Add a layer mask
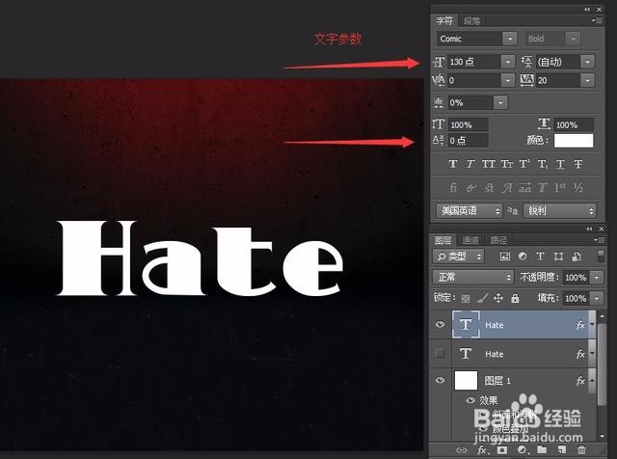Viewport: 617px width, 459px height. [x=502, y=449]
